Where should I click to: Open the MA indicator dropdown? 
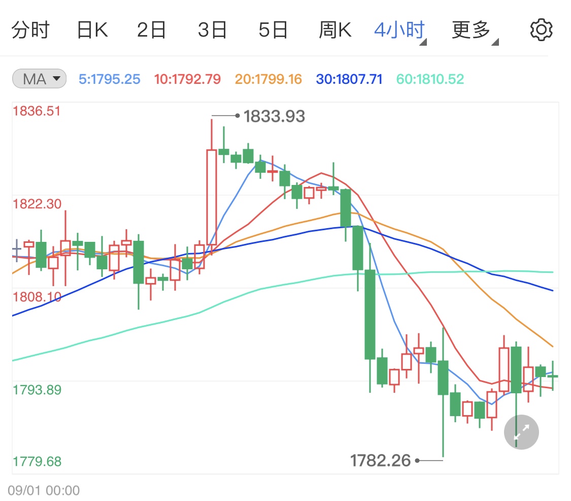point(39,79)
